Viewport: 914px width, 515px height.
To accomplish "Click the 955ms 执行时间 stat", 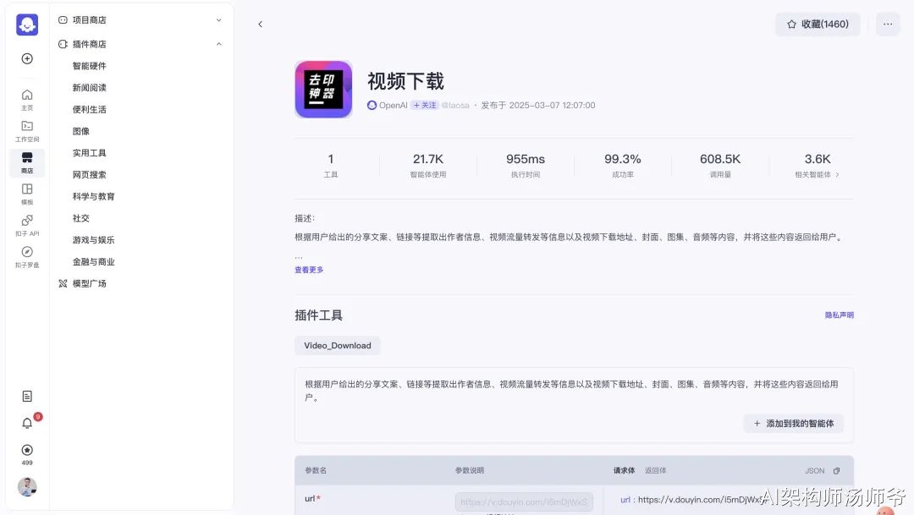I will point(526,165).
